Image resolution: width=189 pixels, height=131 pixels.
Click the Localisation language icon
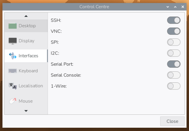coord(12,86)
